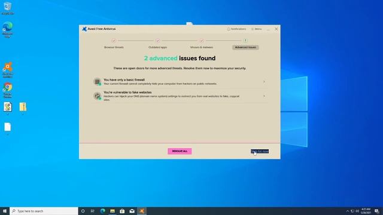The image size is (383, 215).
Task: Close the Avast Free Antivirus window
Action: tap(276, 29)
